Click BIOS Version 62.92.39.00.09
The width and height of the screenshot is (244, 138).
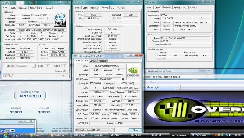coord(105,79)
